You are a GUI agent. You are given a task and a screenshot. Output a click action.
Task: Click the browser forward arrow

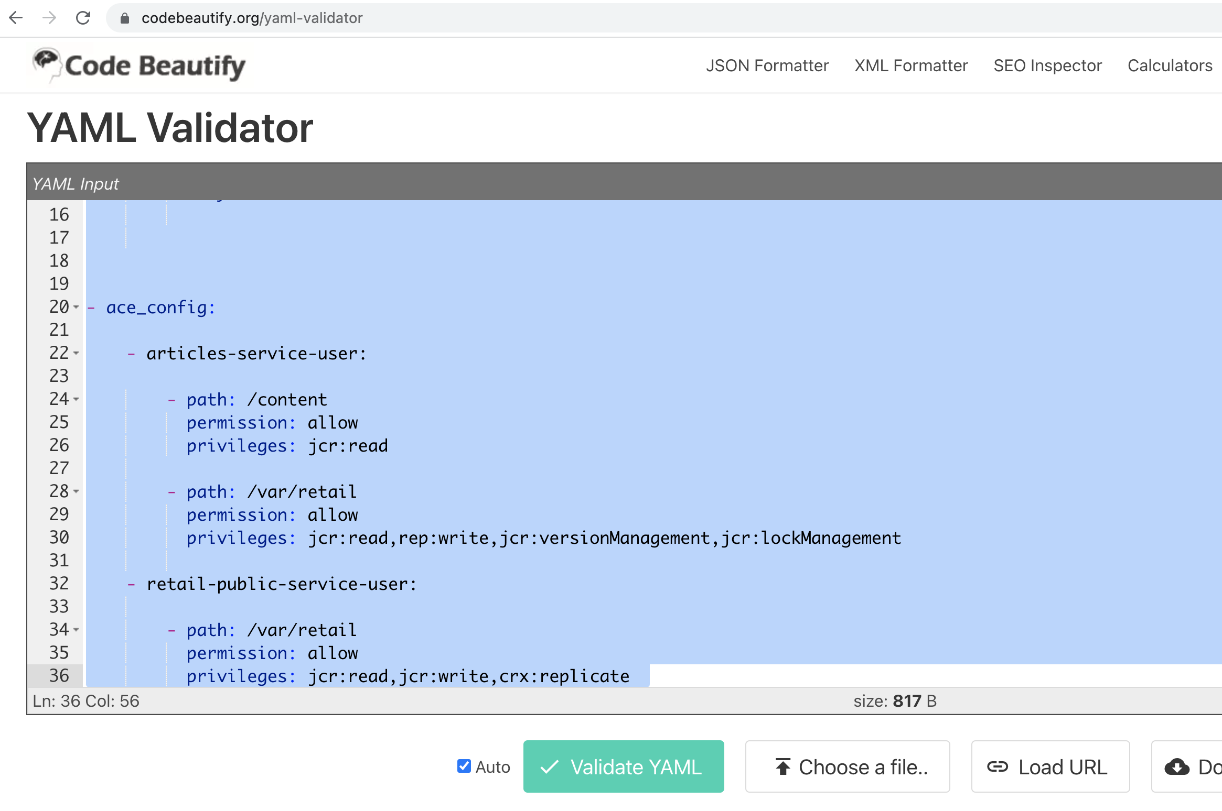(49, 18)
